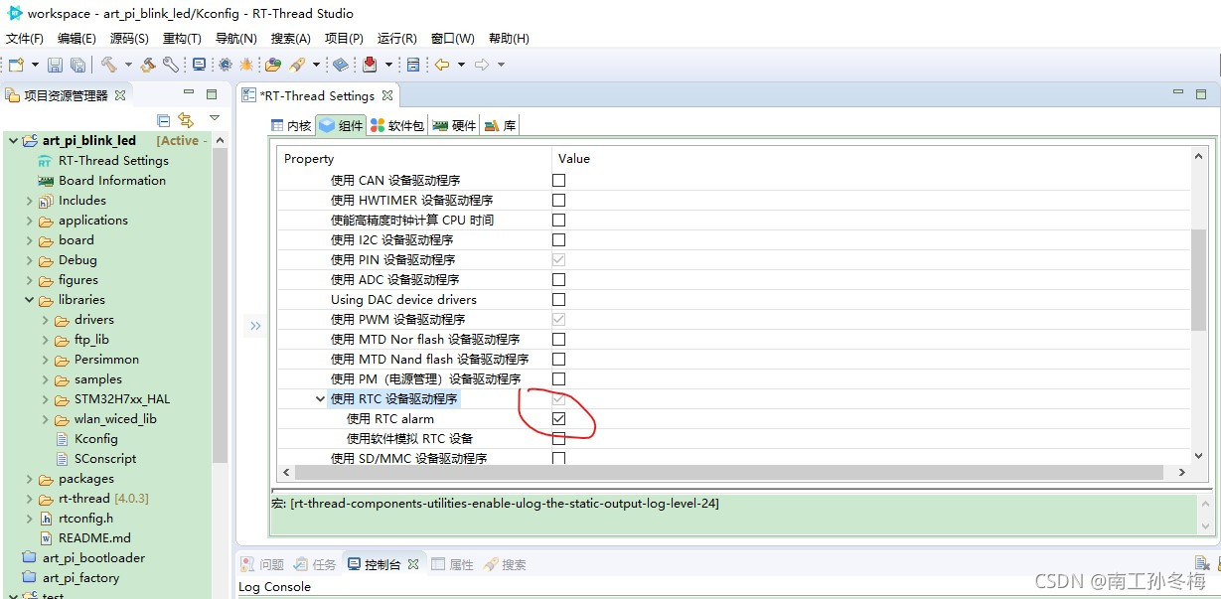Click the open-folder toolbar icon
This screenshot has width=1221, height=599.
point(273,65)
